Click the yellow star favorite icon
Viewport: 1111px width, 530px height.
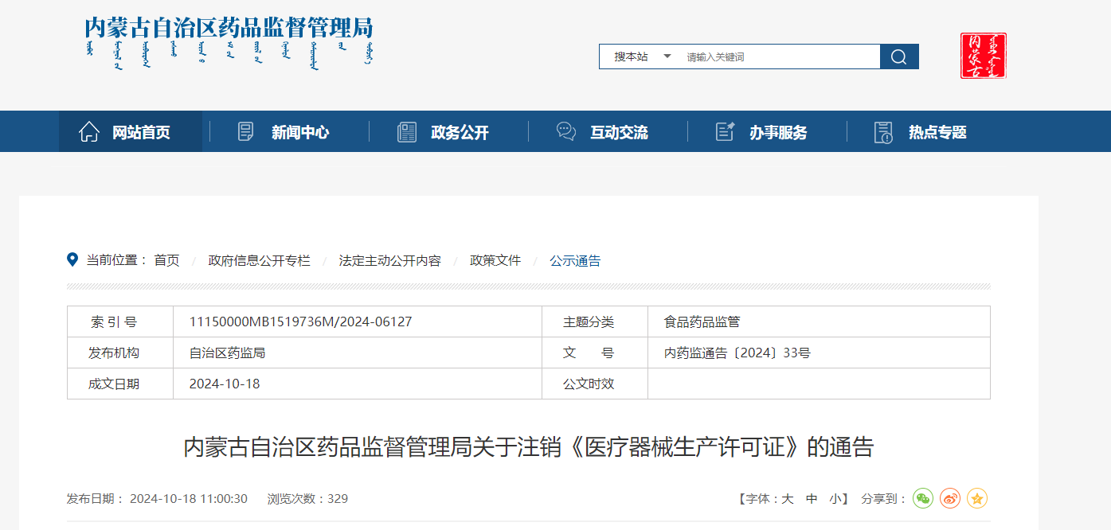(977, 499)
